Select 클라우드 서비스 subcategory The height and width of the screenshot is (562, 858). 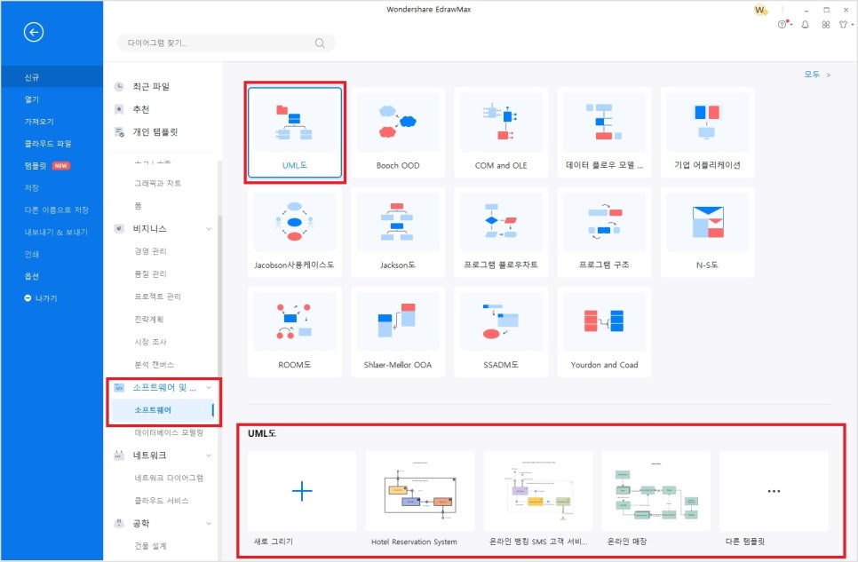pyautogui.click(x=162, y=501)
